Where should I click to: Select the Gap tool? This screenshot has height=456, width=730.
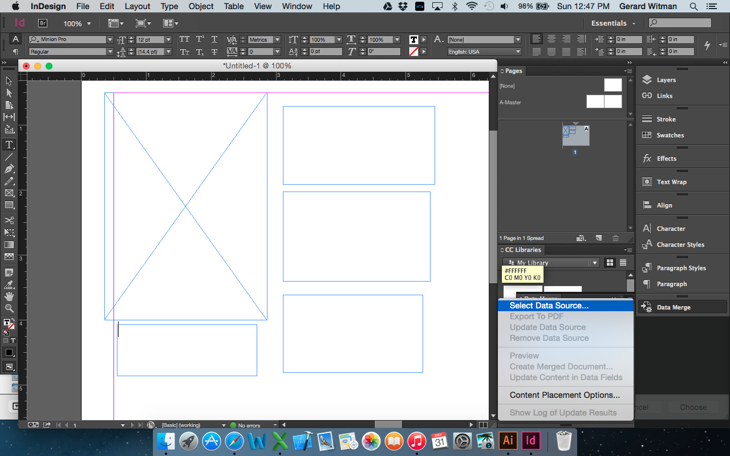coord(9,117)
